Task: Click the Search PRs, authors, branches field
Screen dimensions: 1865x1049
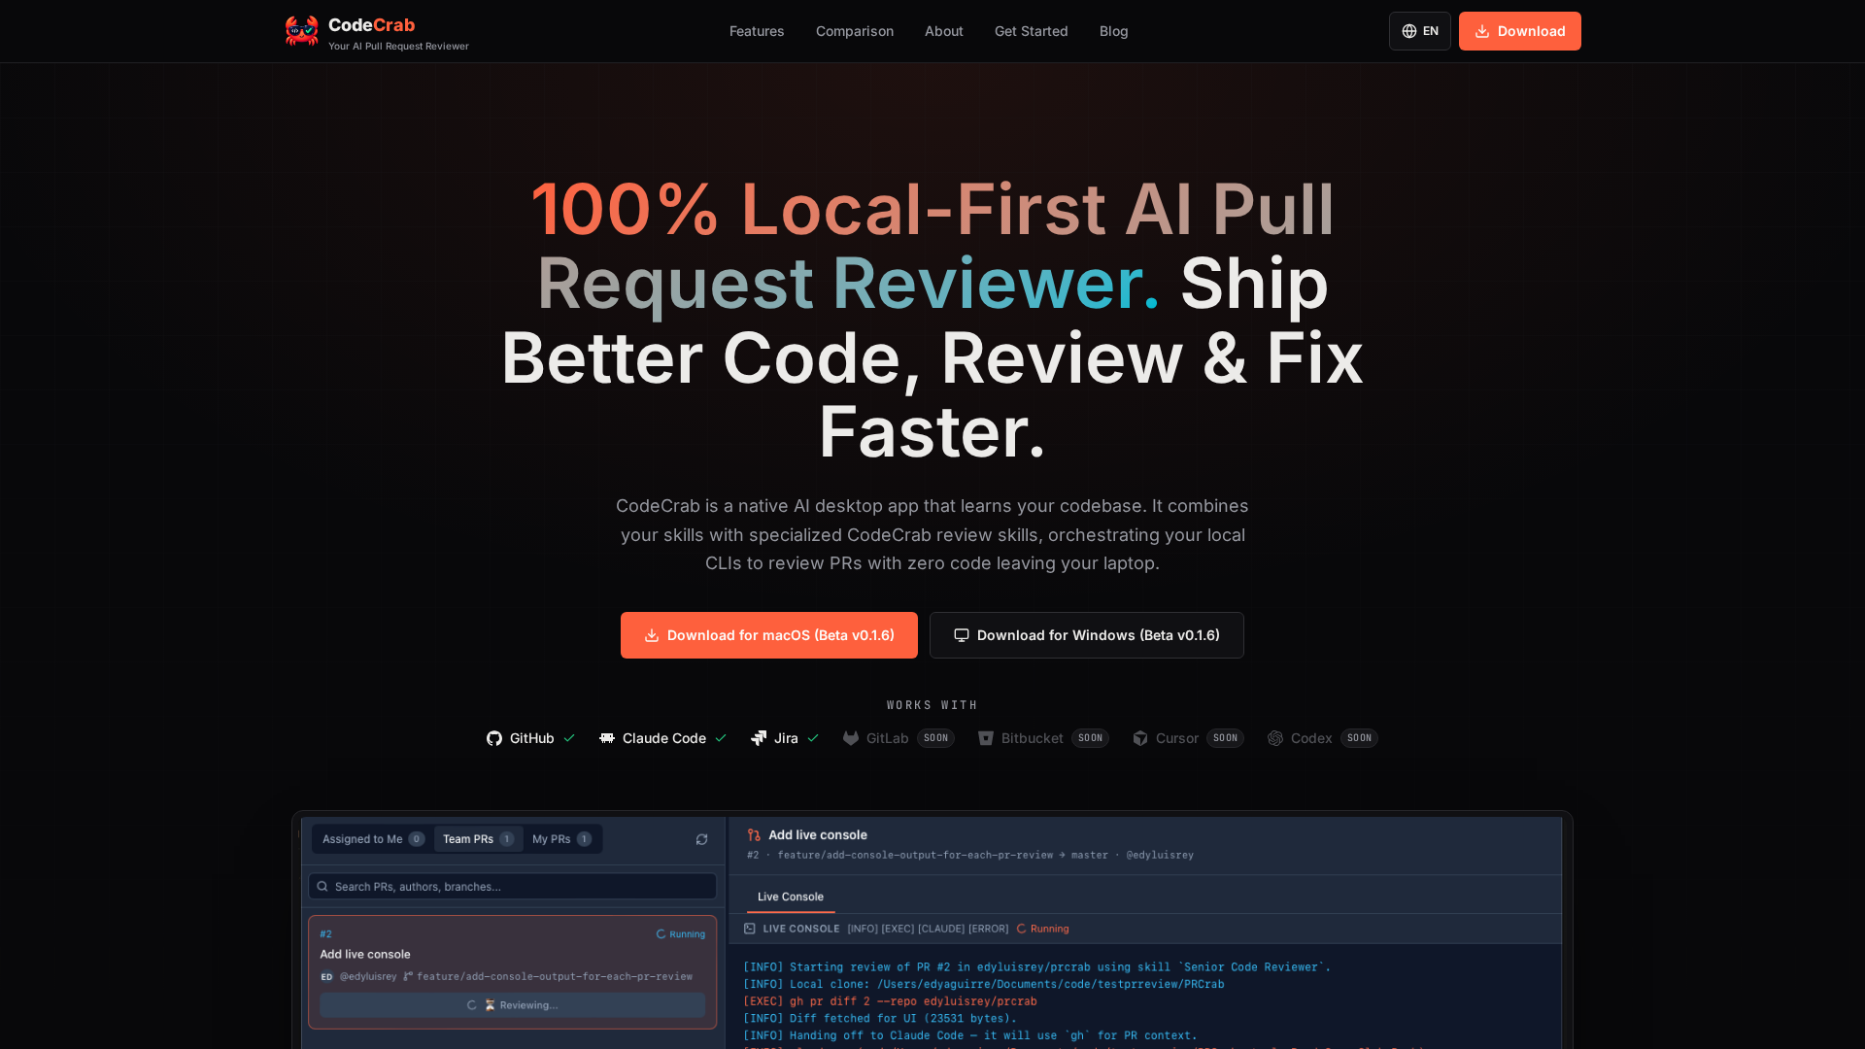Action: 513,886
